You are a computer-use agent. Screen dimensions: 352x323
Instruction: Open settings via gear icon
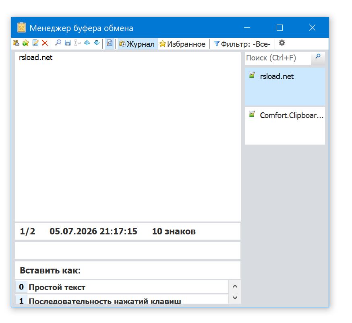coord(282,43)
